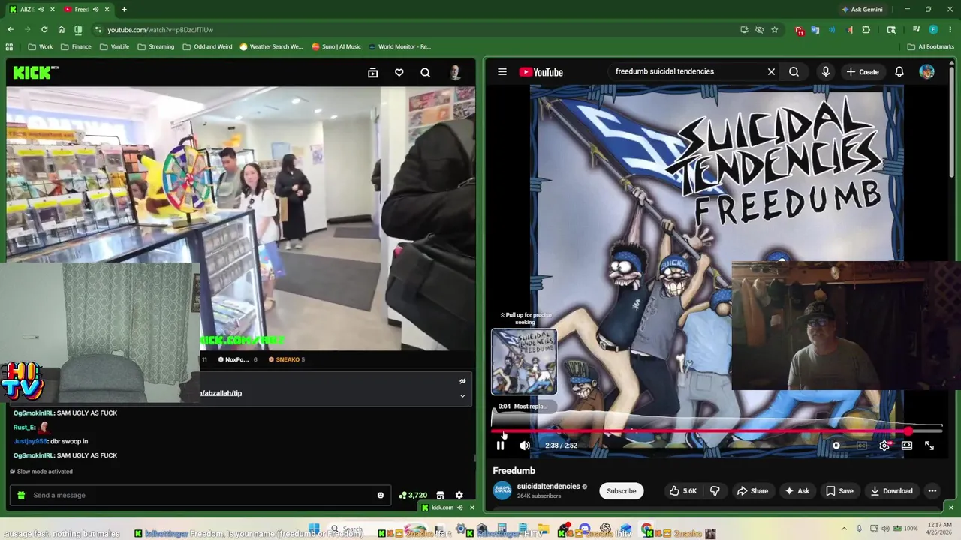The height and width of the screenshot is (540, 961).
Task: Open Chrome three-dot menu
Action: point(950,30)
